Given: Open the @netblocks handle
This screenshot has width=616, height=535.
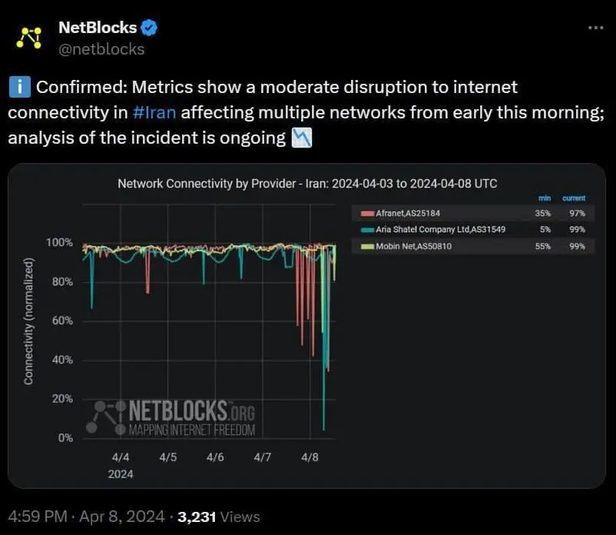Looking at the screenshot, I should [x=101, y=48].
